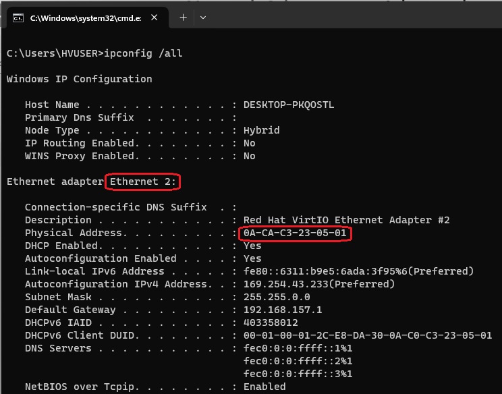Click the 'Ethernet adapter' label text
The width and height of the screenshot is (502, 394).
(x=55, y=181)
